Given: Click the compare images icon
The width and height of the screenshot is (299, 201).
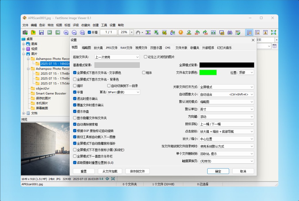Looking at the screenshot, I should [x=213, y=32].
